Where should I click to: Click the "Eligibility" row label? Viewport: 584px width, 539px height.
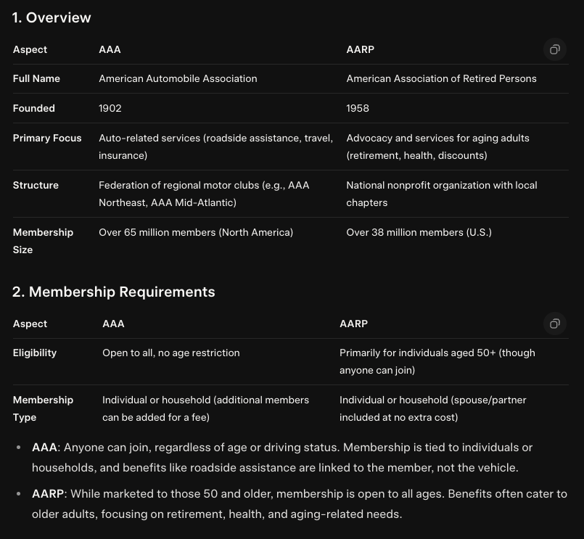click(x=35, y=353)
